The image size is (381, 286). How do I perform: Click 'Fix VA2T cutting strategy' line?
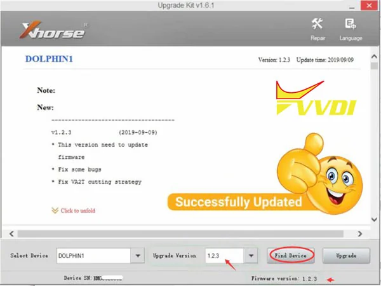[x=100, y=182]
